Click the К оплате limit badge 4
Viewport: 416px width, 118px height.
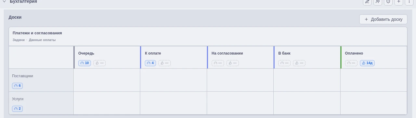coord(150,63)
